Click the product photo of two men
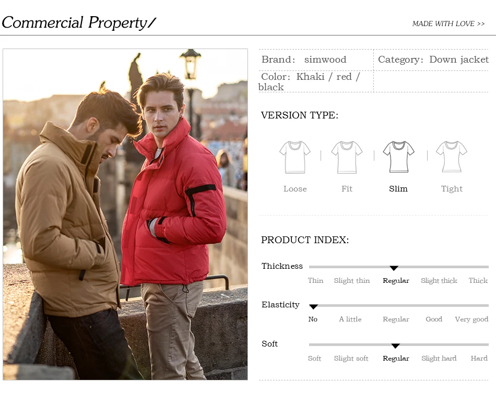496x406 pixels. click(x=125, y=214)
